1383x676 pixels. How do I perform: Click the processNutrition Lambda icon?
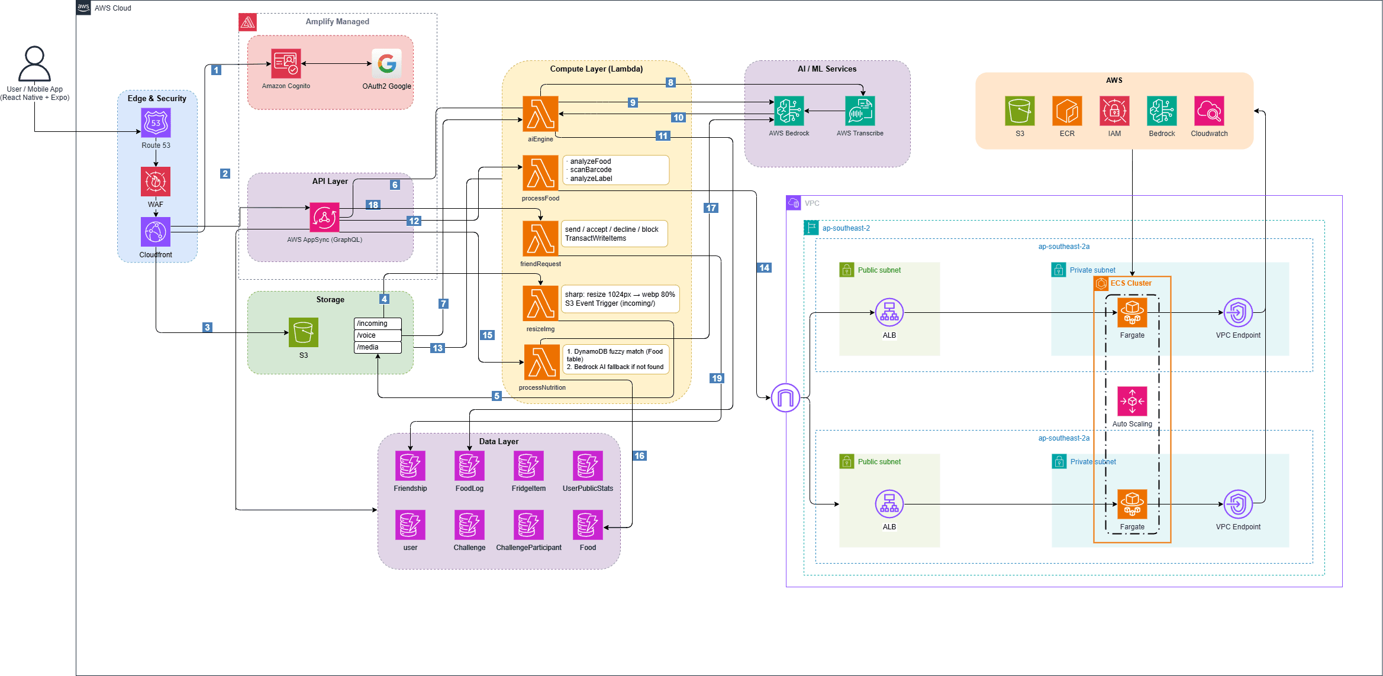tap(542, 362)
